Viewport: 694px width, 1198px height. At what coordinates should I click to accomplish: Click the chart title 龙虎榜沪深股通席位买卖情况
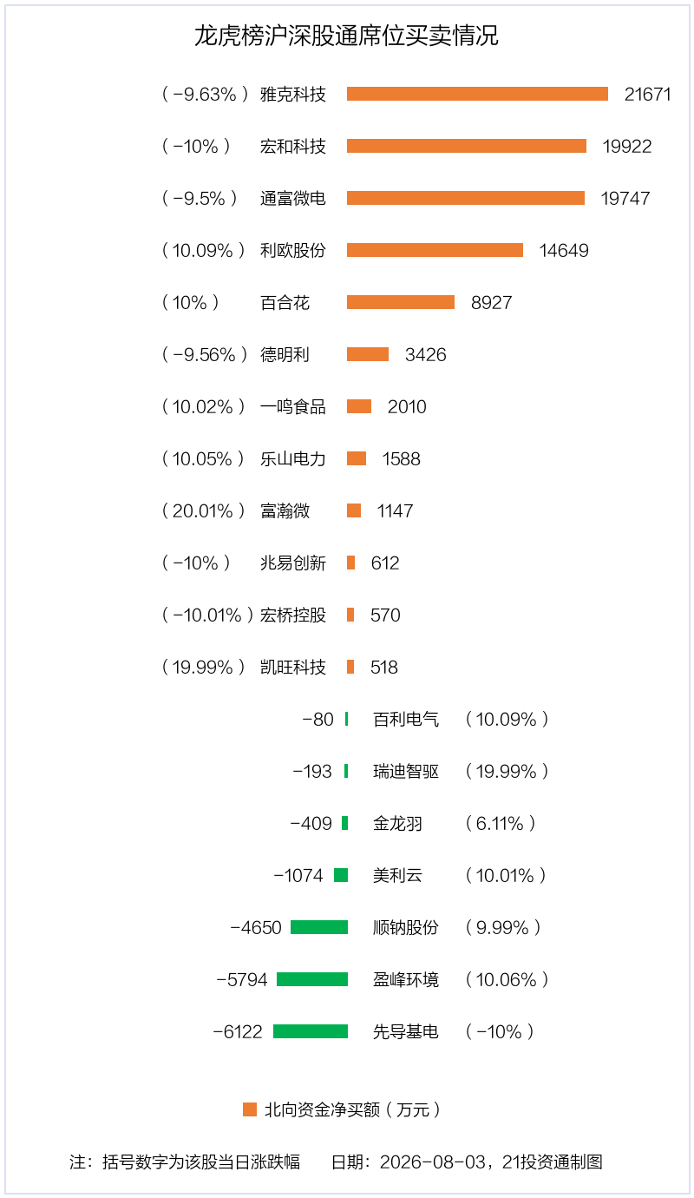coord(347,36)
